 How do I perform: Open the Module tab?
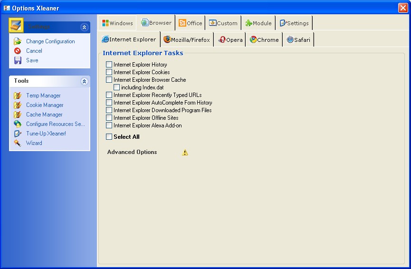258,23
